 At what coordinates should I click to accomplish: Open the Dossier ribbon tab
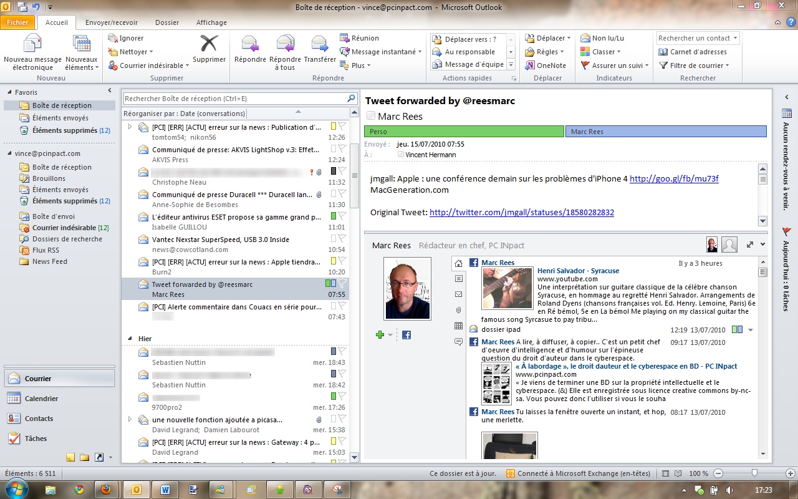click(167, 22)
